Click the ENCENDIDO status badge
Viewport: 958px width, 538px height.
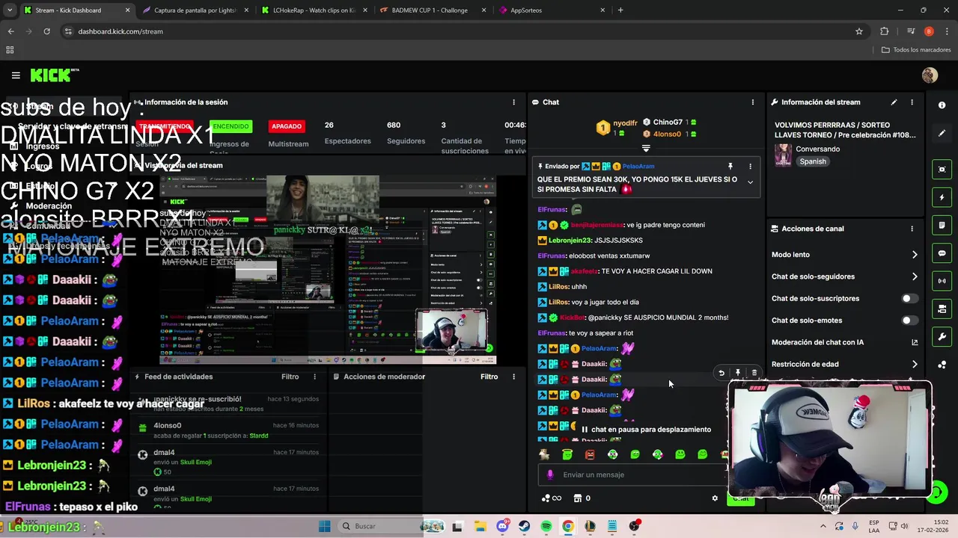click(231, 126)
